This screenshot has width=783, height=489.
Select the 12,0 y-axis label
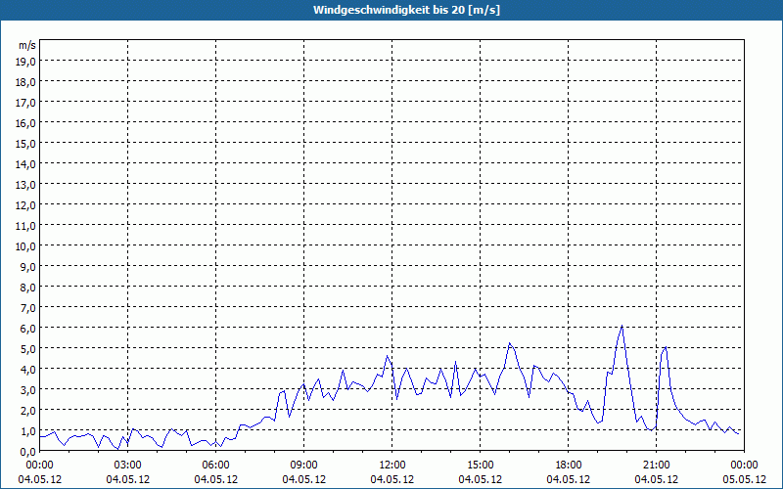click(26, 205)
